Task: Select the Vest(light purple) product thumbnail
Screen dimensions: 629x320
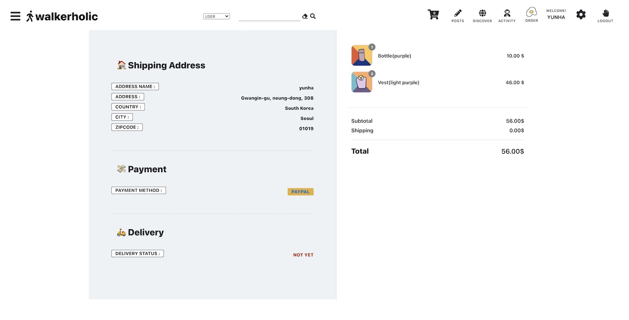Action: coord(362,82)
